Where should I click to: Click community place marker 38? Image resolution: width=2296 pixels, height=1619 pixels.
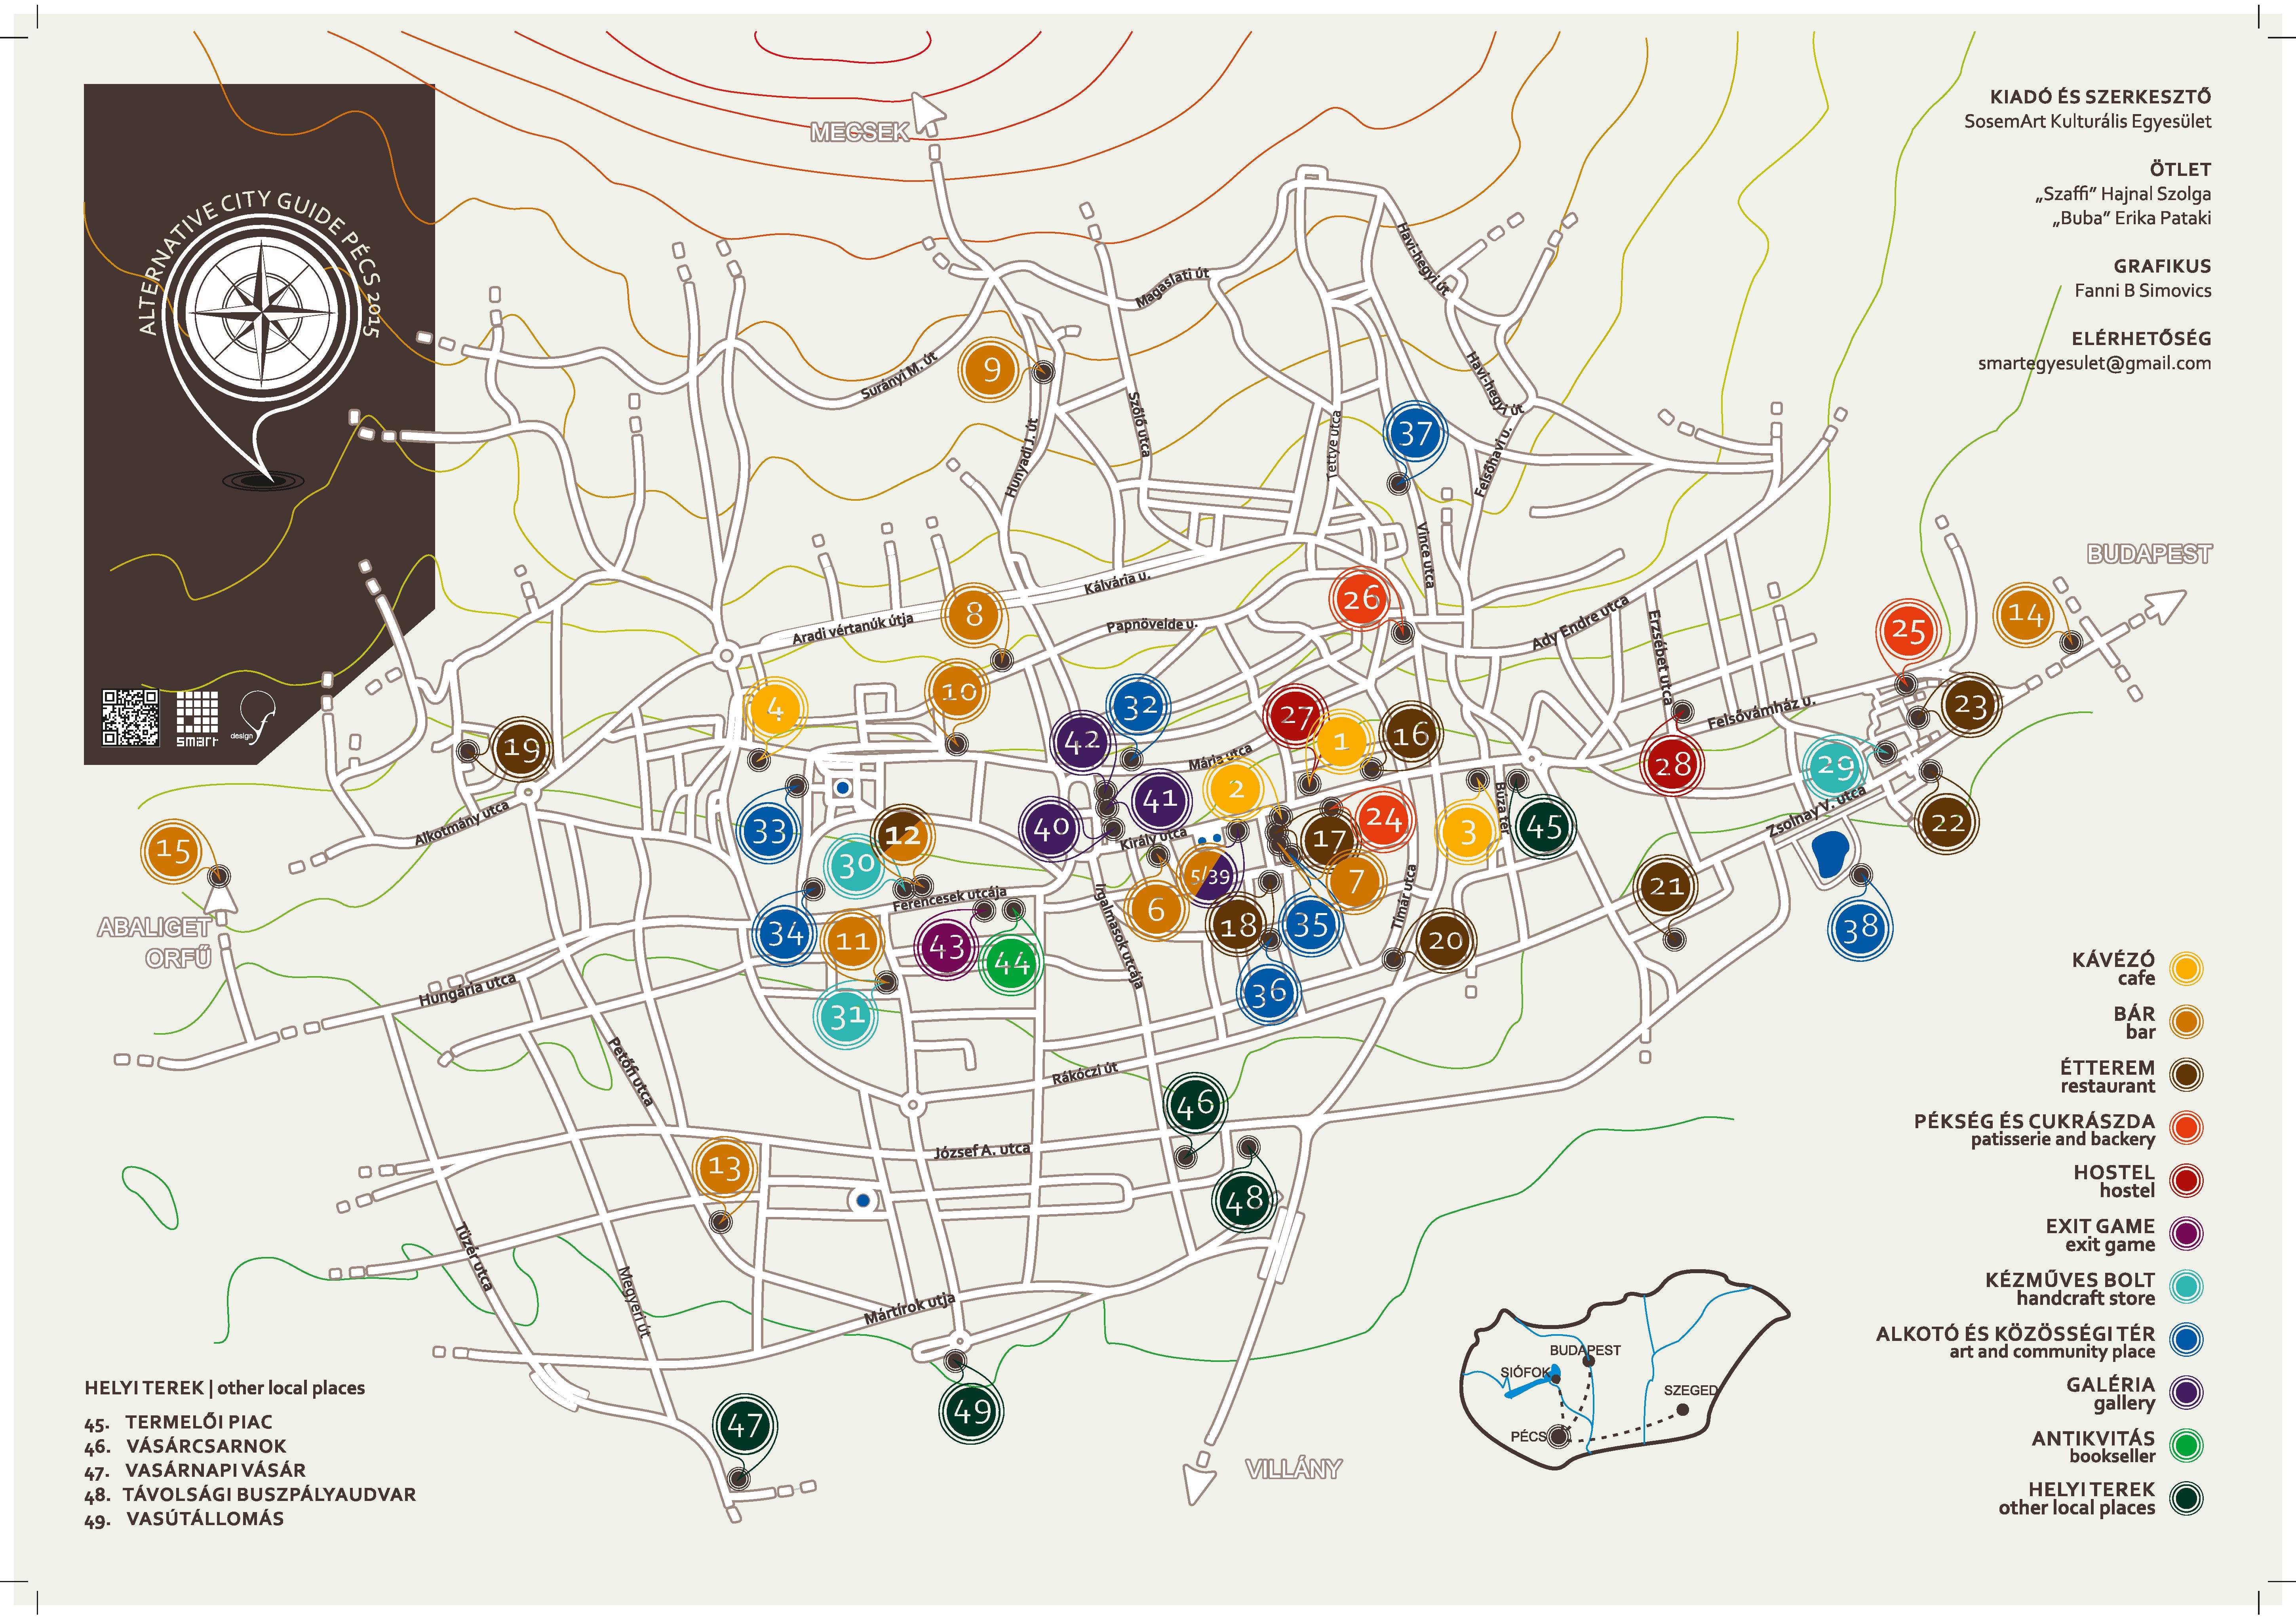(1860, 929)
